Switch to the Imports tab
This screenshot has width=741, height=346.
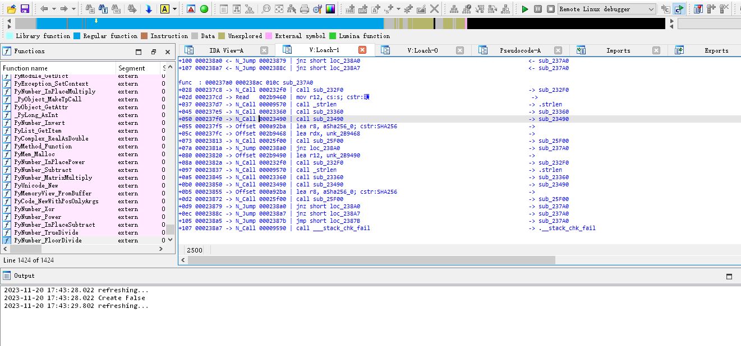coord(618,50)
